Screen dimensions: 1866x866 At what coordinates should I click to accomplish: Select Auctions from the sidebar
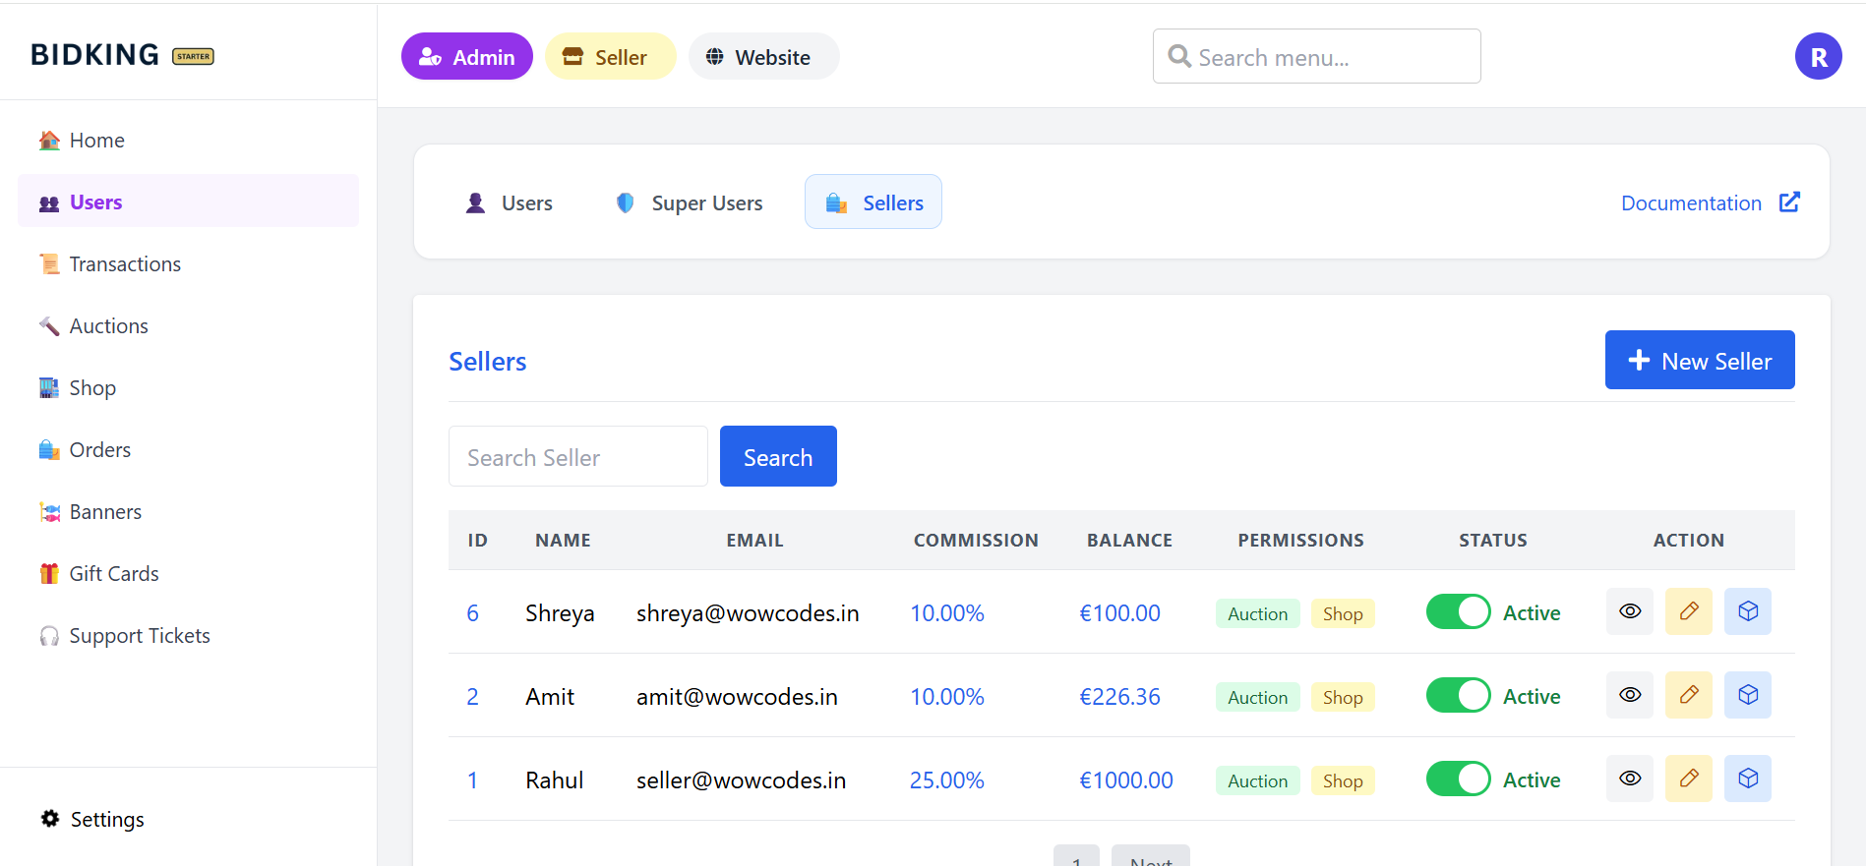tap(108, 326)
